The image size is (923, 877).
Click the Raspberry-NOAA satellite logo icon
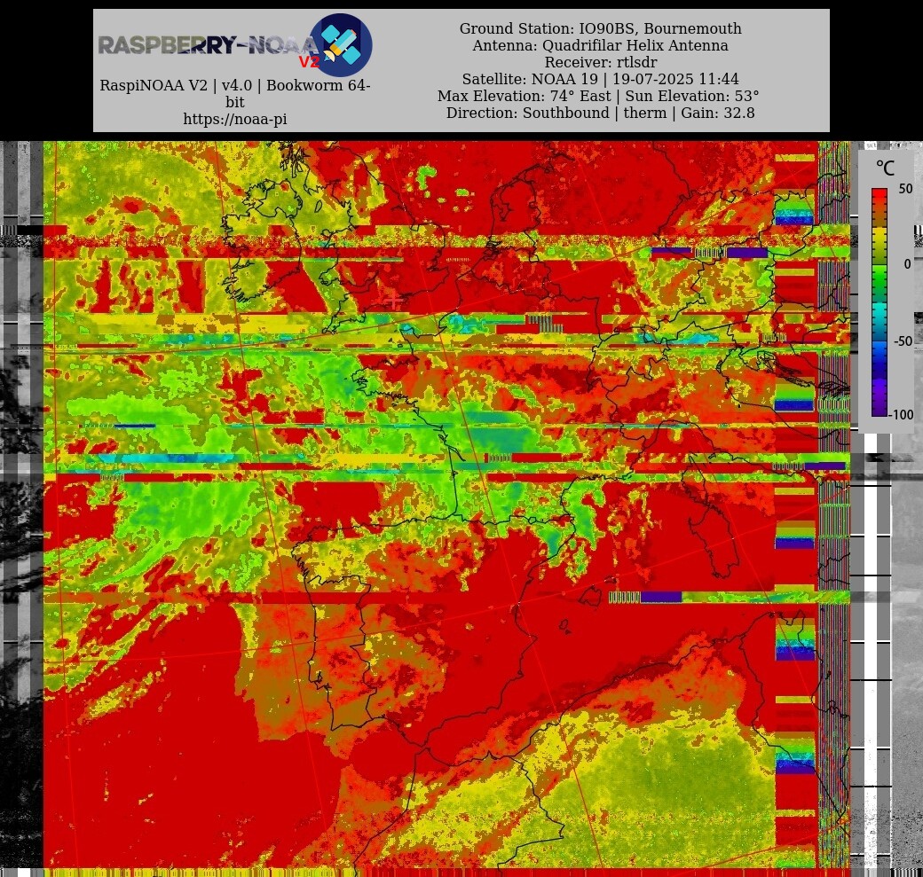pos(341,44)
